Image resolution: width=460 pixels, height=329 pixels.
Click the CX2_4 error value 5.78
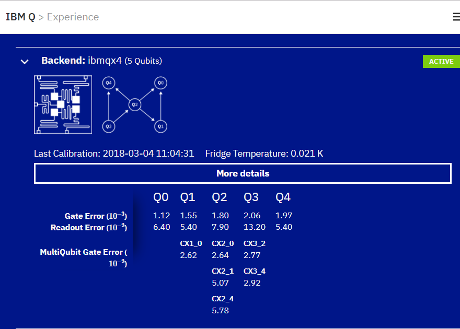(x=220, y=311)
